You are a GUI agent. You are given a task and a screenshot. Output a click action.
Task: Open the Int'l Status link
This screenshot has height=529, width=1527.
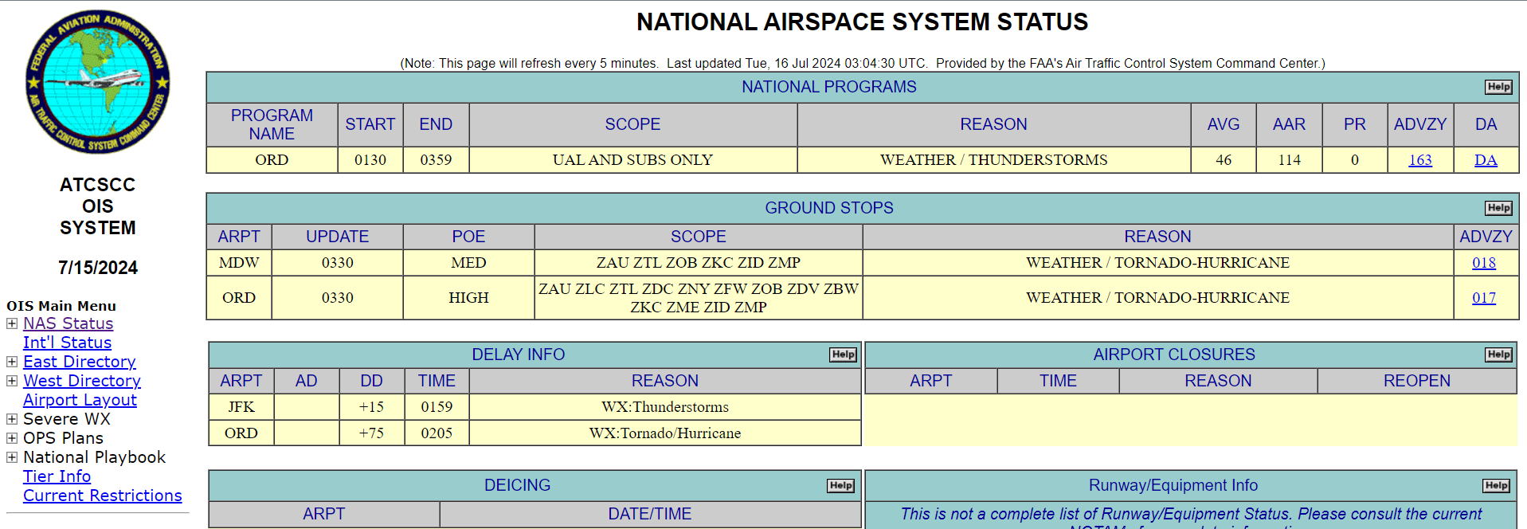point(68,343)
